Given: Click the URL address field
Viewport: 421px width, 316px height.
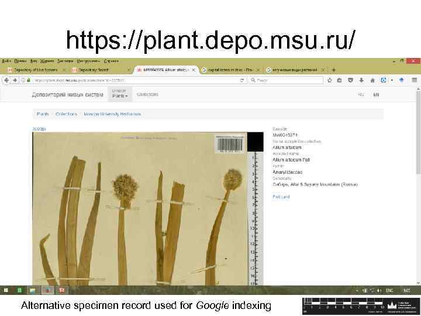Looking at the screenshot, I should (x=134, y=80).
